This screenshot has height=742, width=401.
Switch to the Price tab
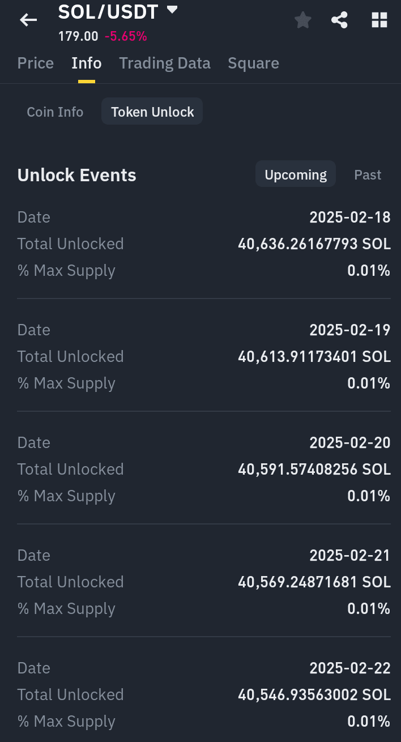coord(36,63)
